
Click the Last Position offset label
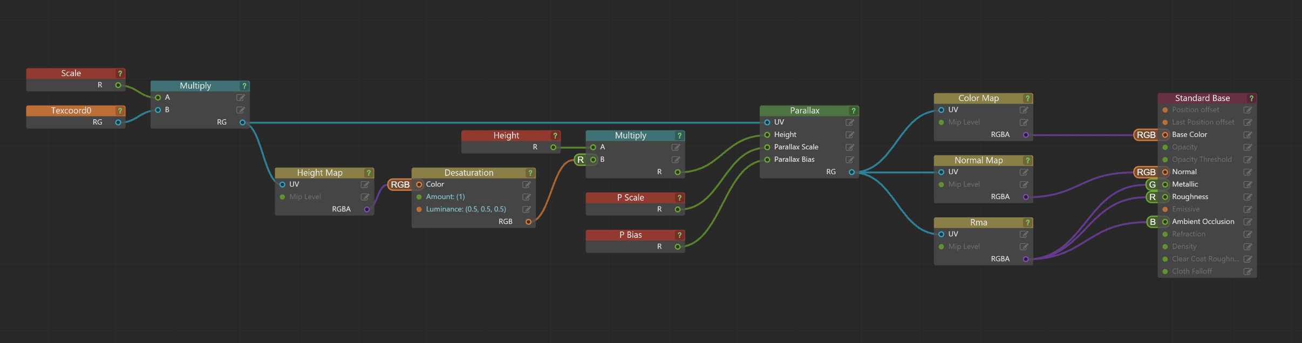(1203, 122)
